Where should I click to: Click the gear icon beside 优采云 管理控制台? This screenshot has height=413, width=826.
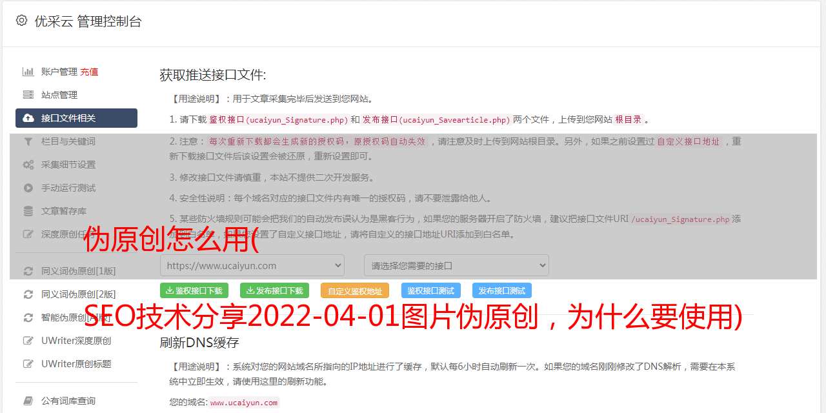[x=22, y=21]
